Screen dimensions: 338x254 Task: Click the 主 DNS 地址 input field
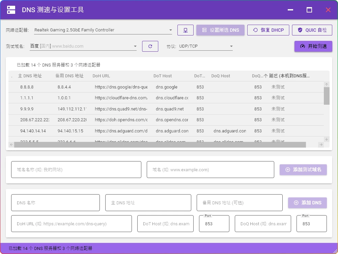148,203
